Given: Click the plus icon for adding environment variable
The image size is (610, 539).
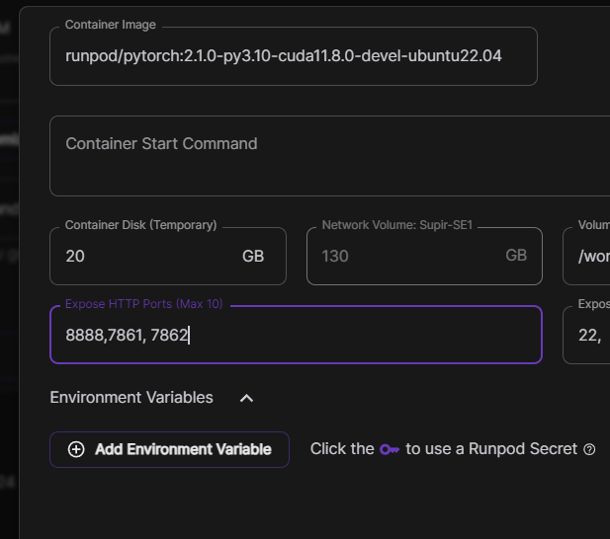Looking at the screenshot, I should pyautogui.click(x=76, y=449).
